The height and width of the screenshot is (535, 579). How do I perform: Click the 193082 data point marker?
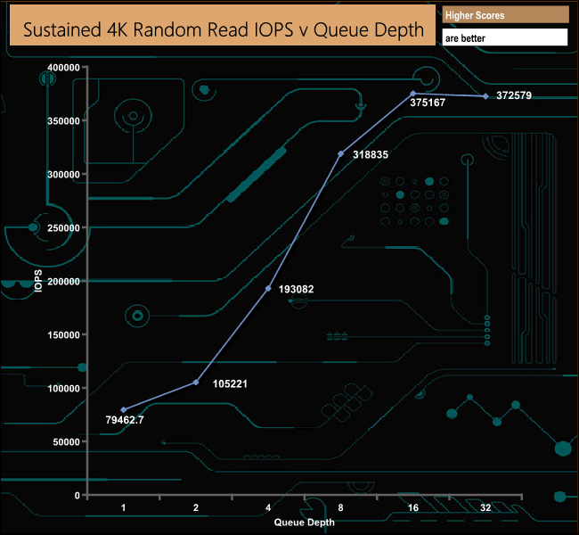(x=268, y=288)
